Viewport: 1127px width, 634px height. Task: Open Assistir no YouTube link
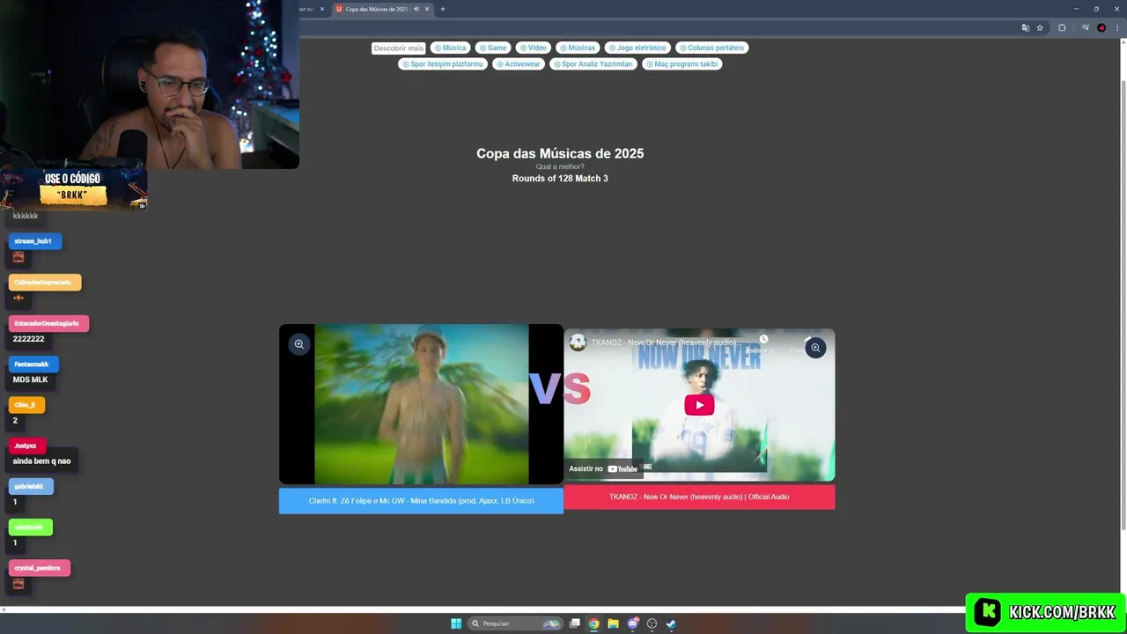pos(603,468)
